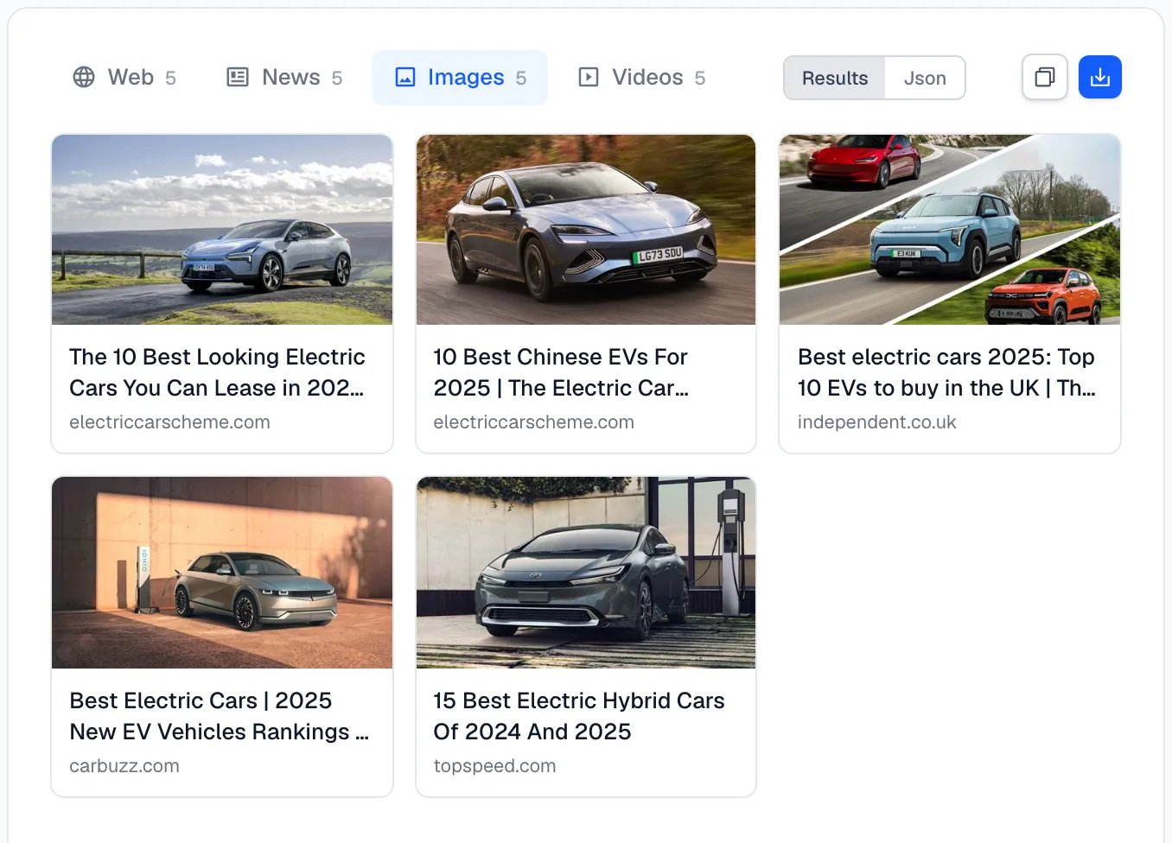Click the play icon beside Videos
The height and width of the screenshot is (843, 1172).
tap(589, 78)
